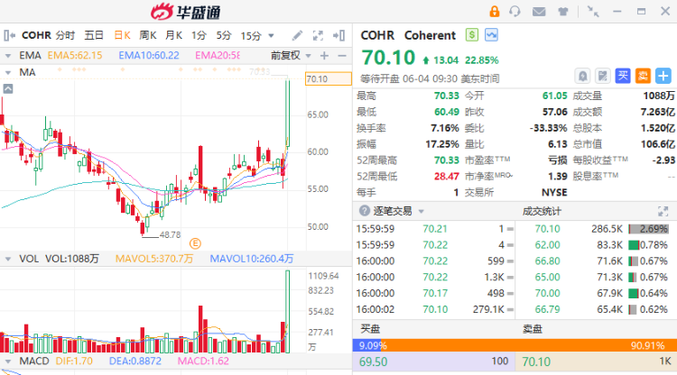Click the 52周最高 value 70.33
The width and height of the screenshot is (677, 375).
(x=447, y=160)
